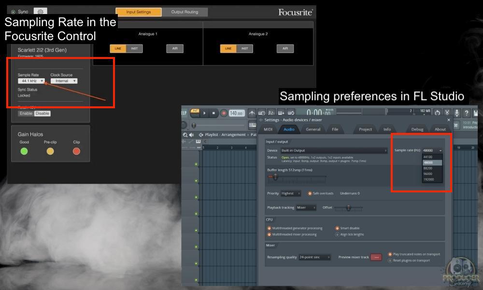Open the Info settings tab

coord(387,130)
